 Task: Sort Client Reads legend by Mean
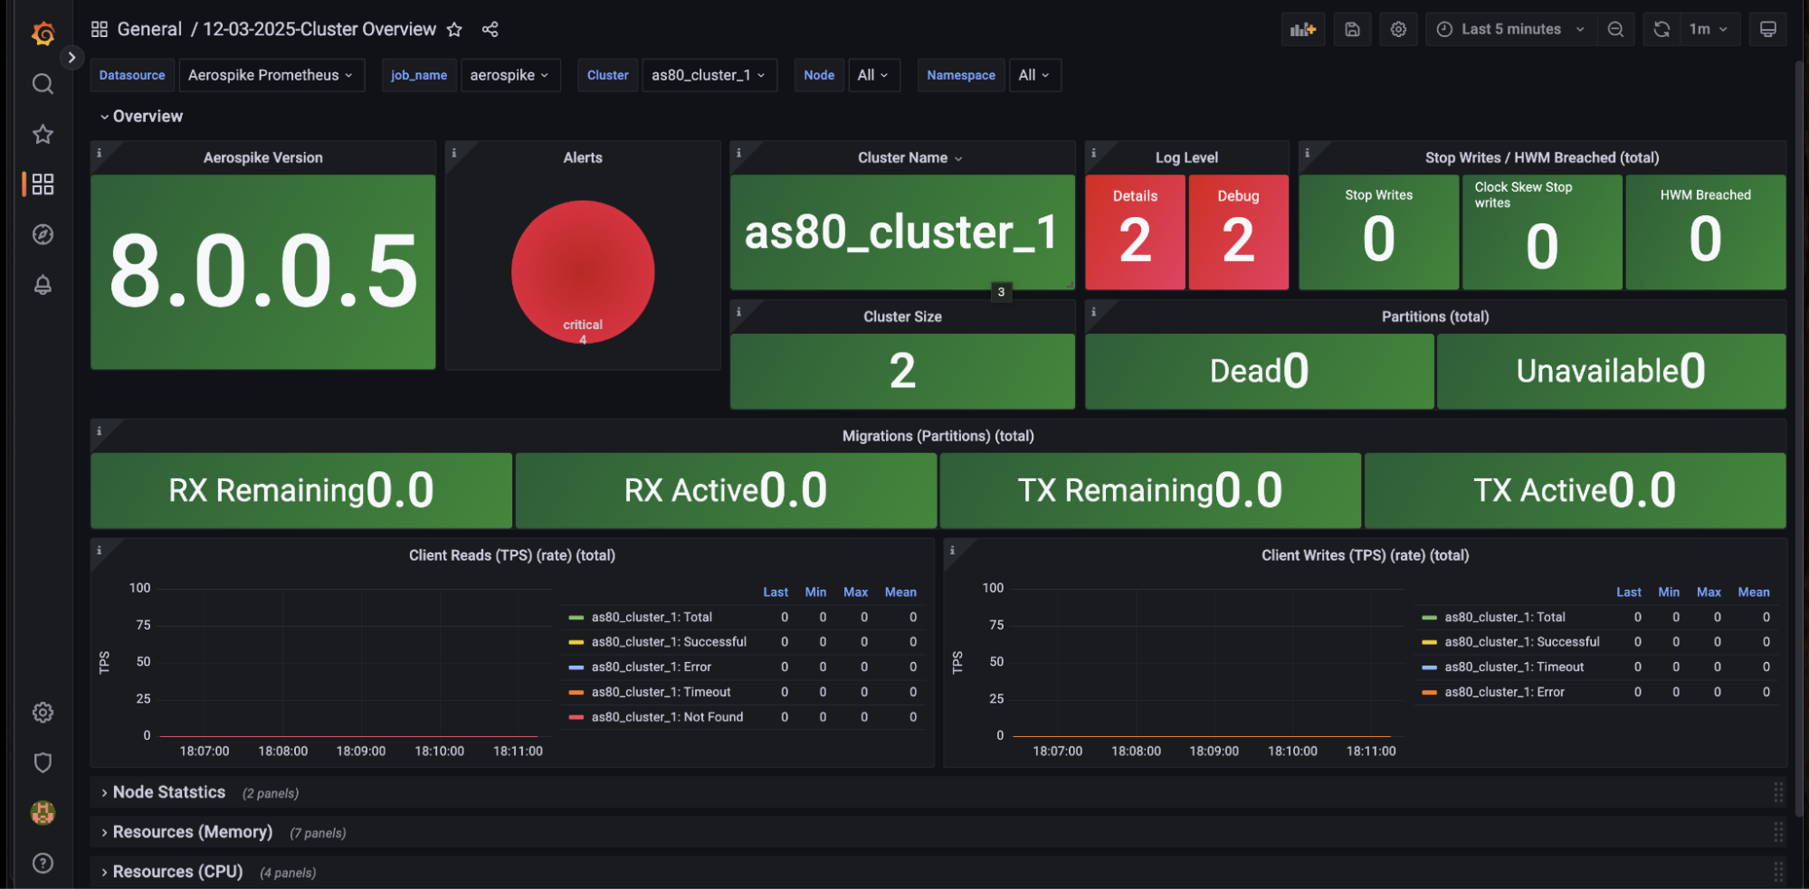point(900,592)
